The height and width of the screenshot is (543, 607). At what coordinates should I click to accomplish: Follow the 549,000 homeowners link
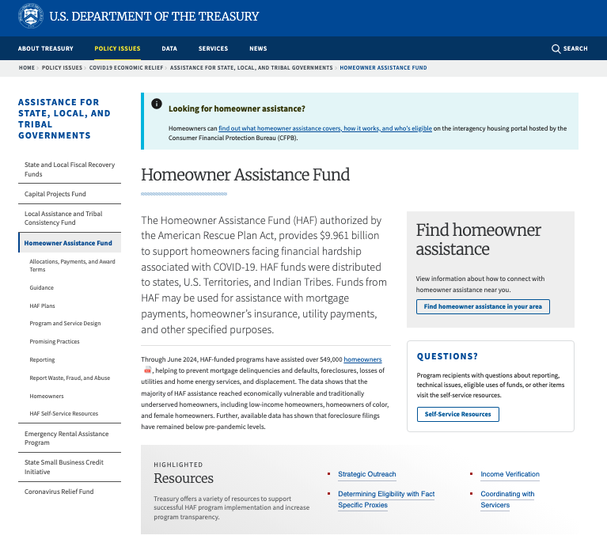[x=362, y=359]
